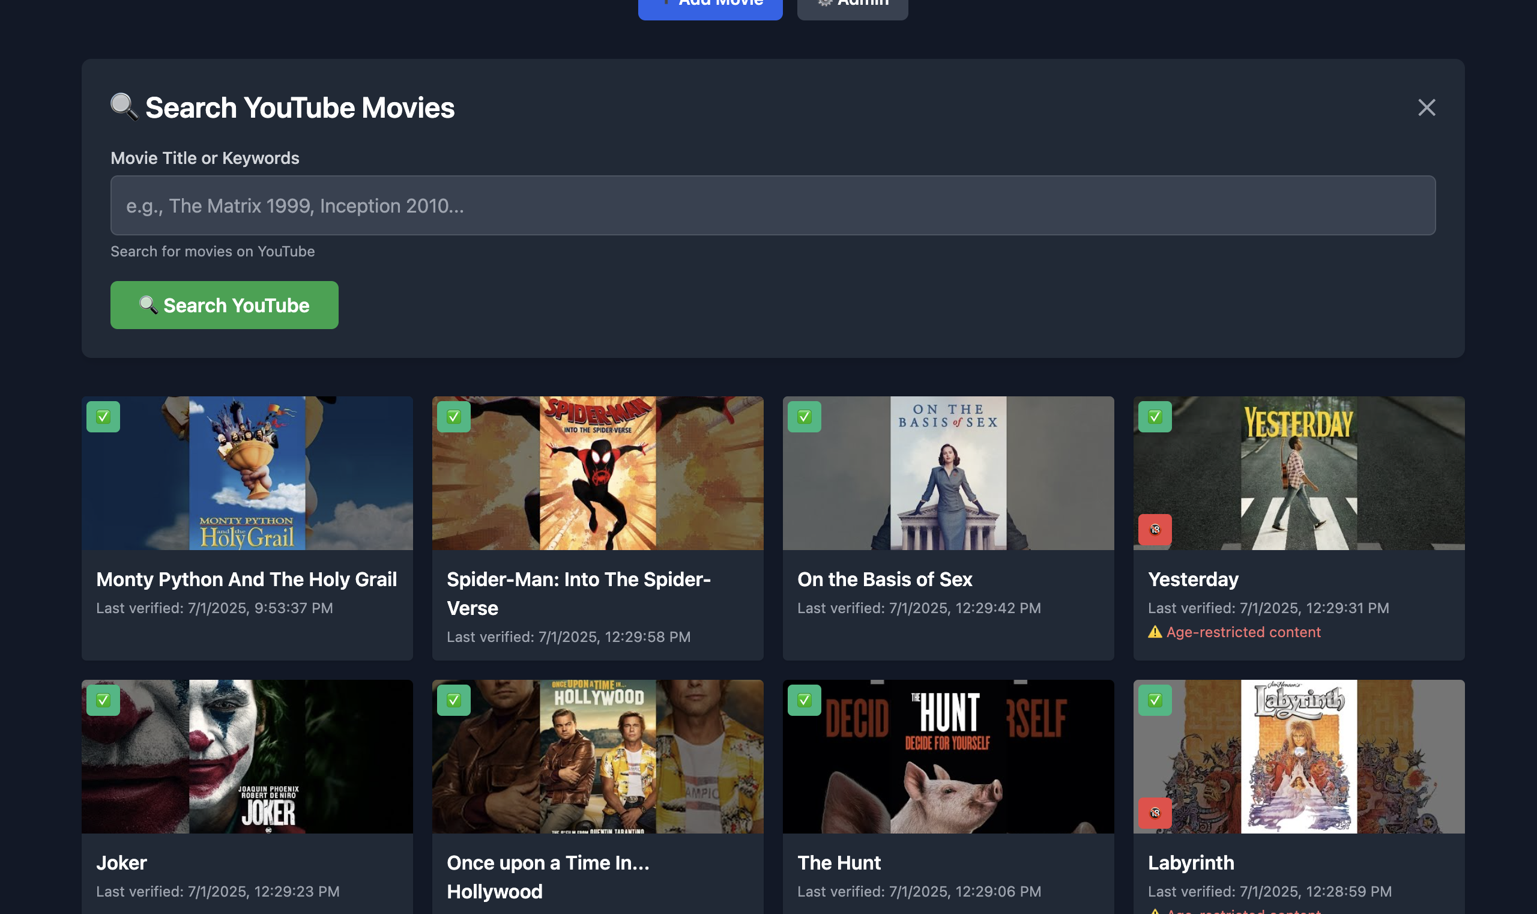Open Spider-Man: Into The Spider-Verse poster

[x=597, y=473]
